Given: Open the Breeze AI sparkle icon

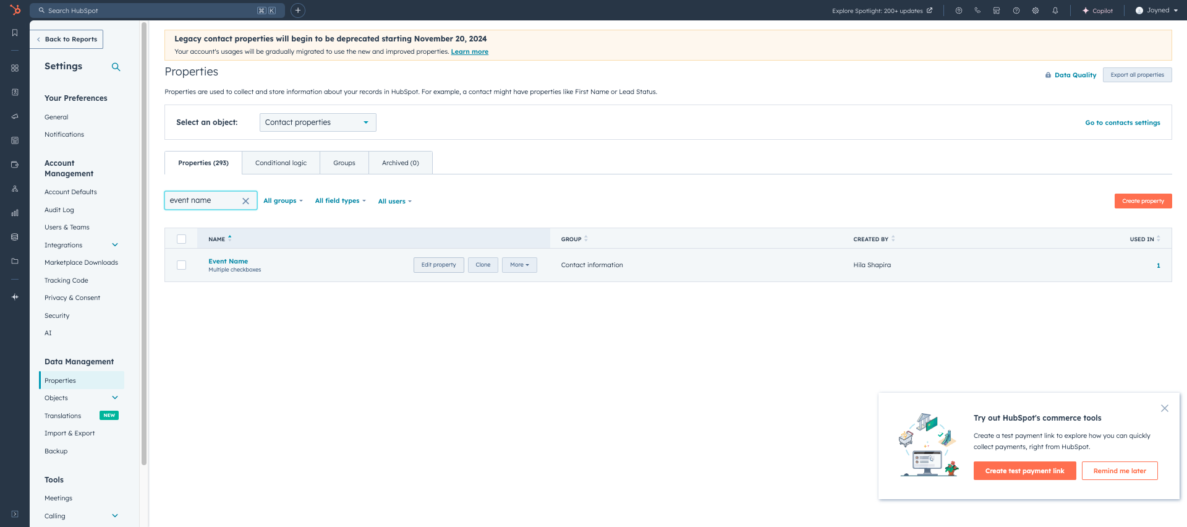Looking at the screenshot, I should pos(15,297).
